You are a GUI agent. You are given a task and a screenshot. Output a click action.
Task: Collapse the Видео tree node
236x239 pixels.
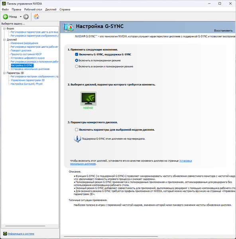coord(4,29)
